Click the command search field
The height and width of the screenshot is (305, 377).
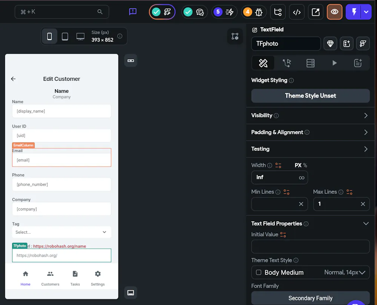pyautogui.click(x=62, y=12)
